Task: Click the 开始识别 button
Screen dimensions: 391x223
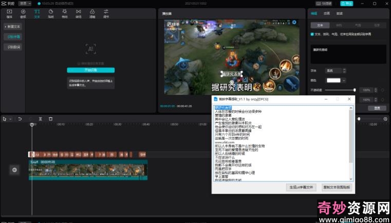Action: 90,70
